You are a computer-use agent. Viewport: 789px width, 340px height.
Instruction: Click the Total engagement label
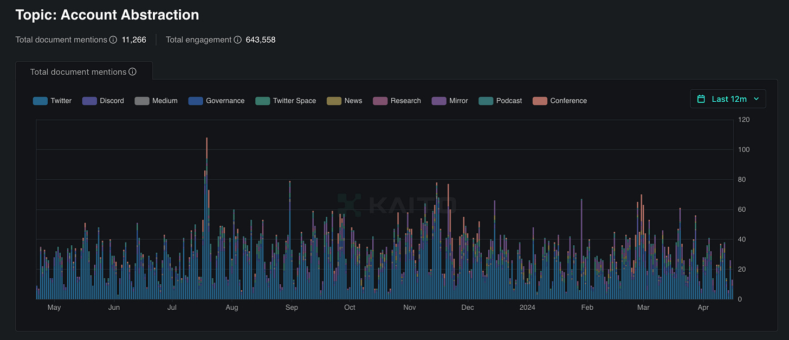tap(198, 40)
